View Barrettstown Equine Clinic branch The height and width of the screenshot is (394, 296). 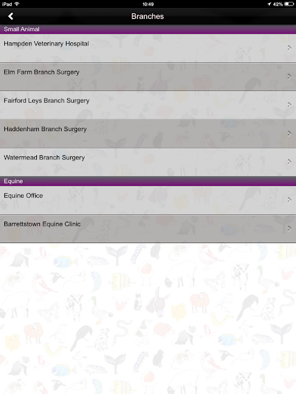click(148, 228)
